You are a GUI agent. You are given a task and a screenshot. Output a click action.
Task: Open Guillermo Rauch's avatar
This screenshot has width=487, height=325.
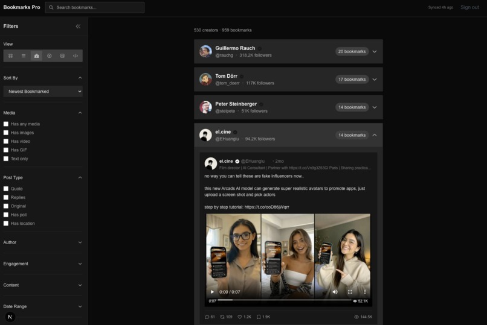pyautogui.click(x=205, y=51)
